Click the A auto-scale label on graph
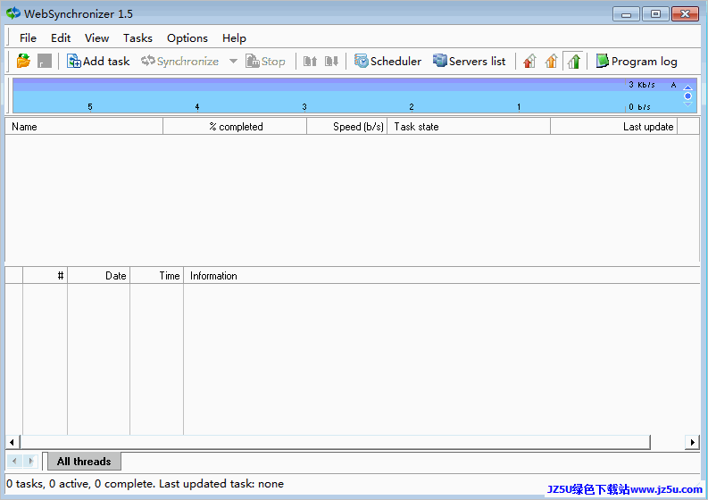The width and height of the screenshot is (708, 500). click(673, 85)
